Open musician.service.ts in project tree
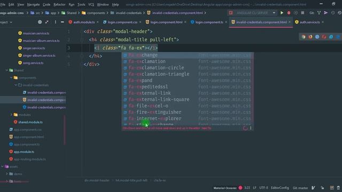This screenshot has width=342, height=192. coord(36,33)
